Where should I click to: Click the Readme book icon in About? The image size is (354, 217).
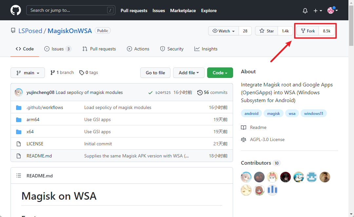[x=244, y=127]
